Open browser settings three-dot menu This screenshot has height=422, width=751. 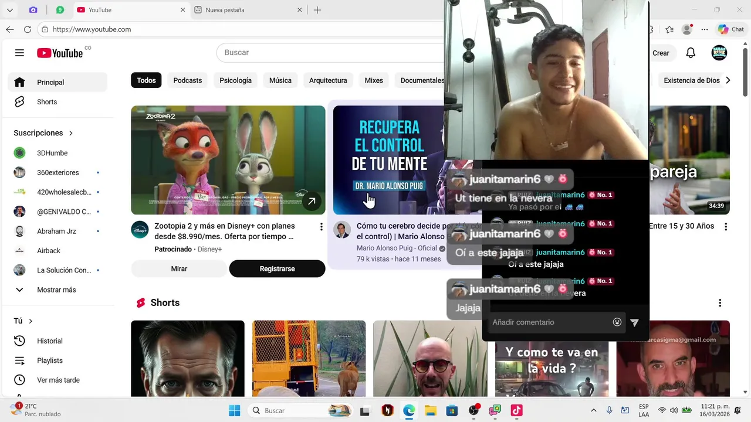click(705, 29)
